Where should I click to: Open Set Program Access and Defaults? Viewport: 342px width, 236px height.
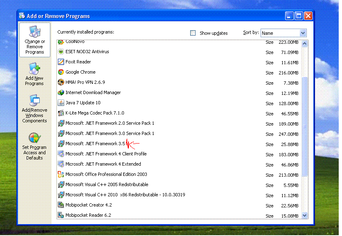[34, 146]
